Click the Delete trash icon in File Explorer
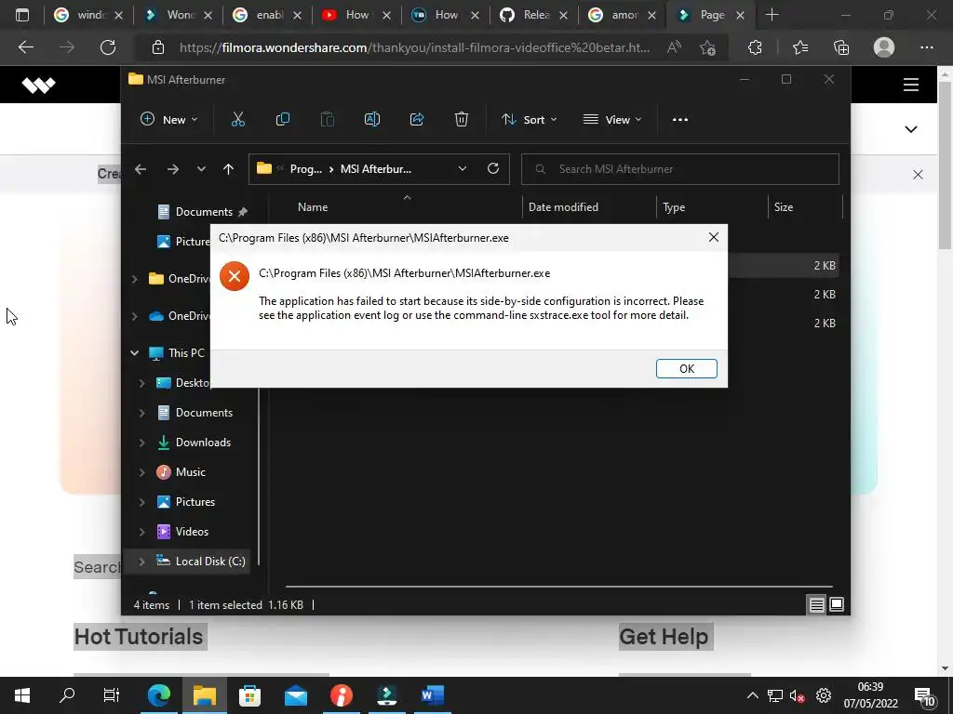 462,120
